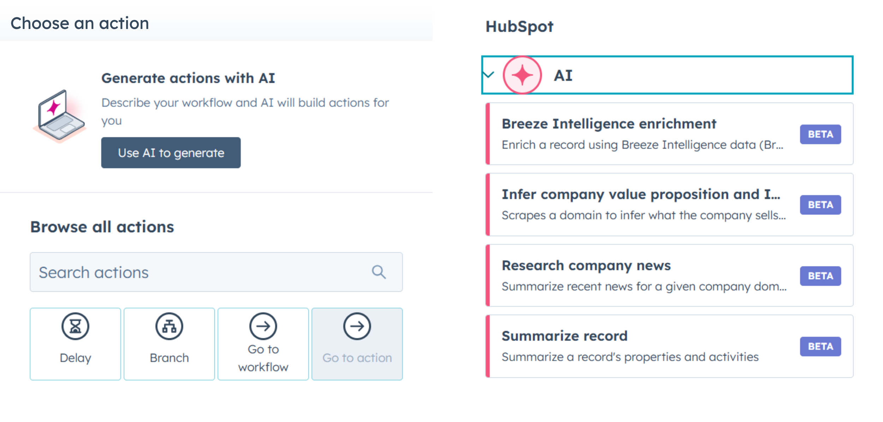Click the Delay hourglass icon
Screen dimensions: 883x422
click(x=75, y=326)
